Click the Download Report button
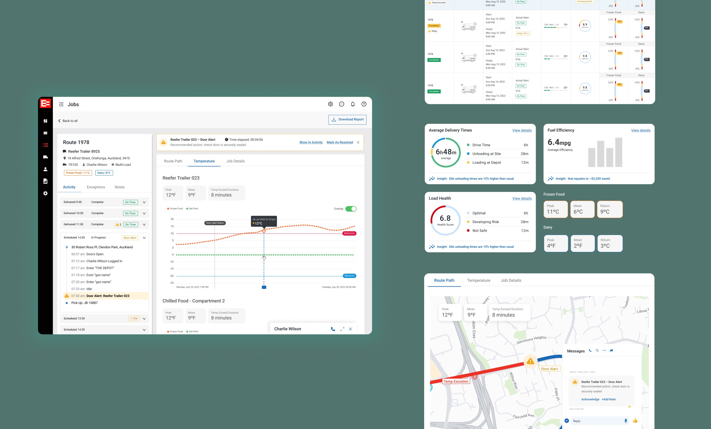This screenshot has width=711, height=429. pos(347,120)
